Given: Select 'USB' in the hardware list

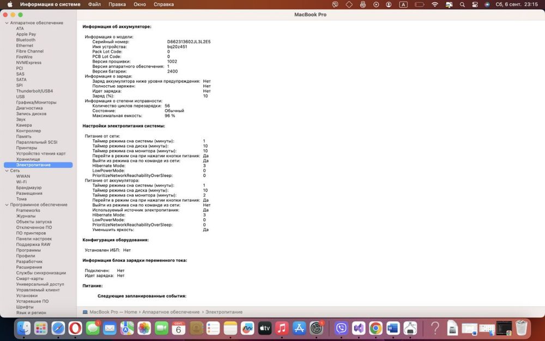Looking at the screenshot, I should pyautogui.click(x=21, y=97).
